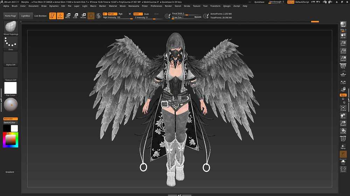Toggle the Menus button

pyautogui.click(x=290, y=2)
